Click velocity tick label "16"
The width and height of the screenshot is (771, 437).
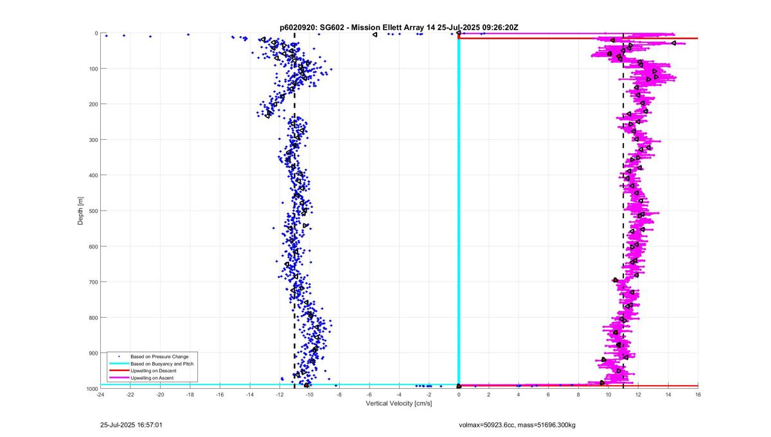click(698, 394)
